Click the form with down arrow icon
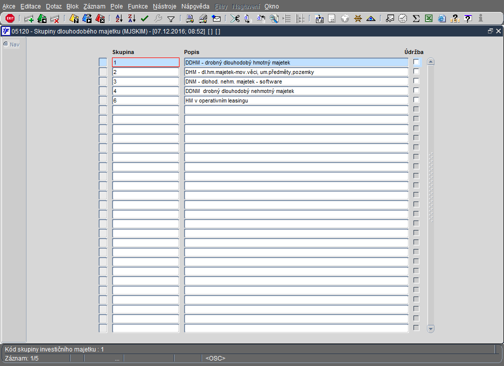 (319, 18)
